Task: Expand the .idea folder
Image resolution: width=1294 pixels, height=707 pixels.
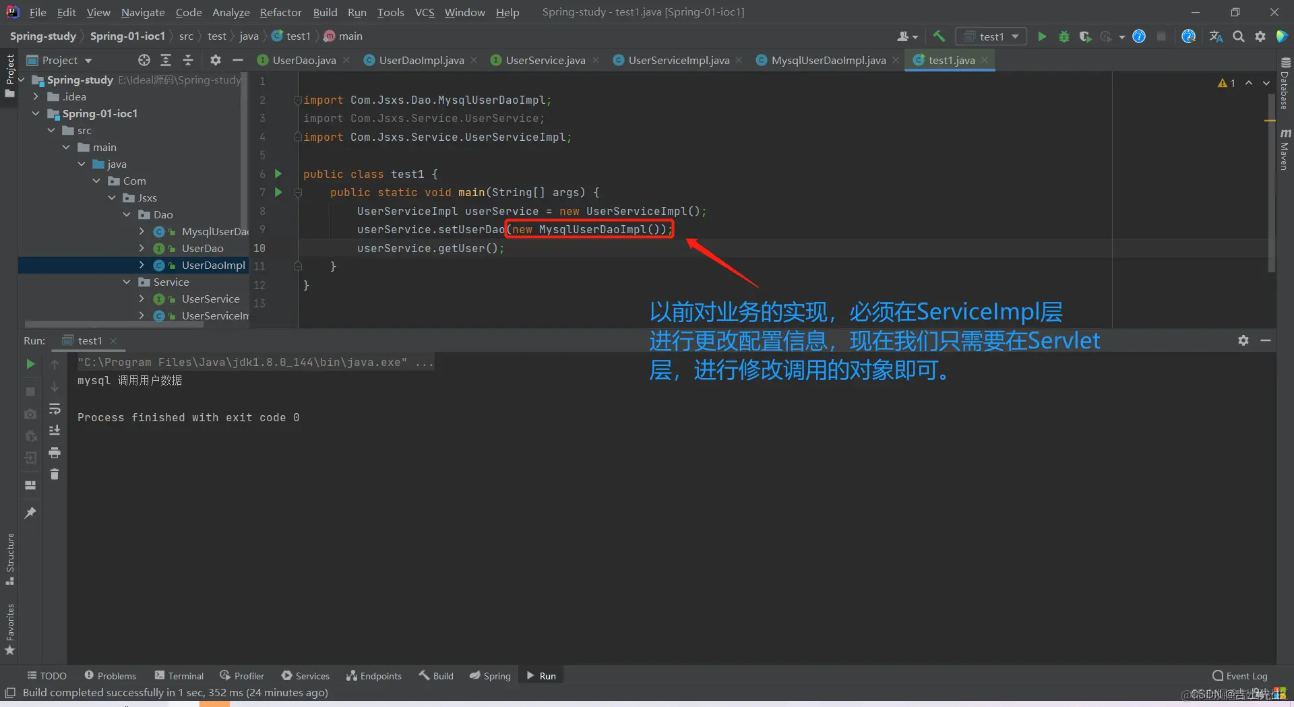Action: (36, 96)
